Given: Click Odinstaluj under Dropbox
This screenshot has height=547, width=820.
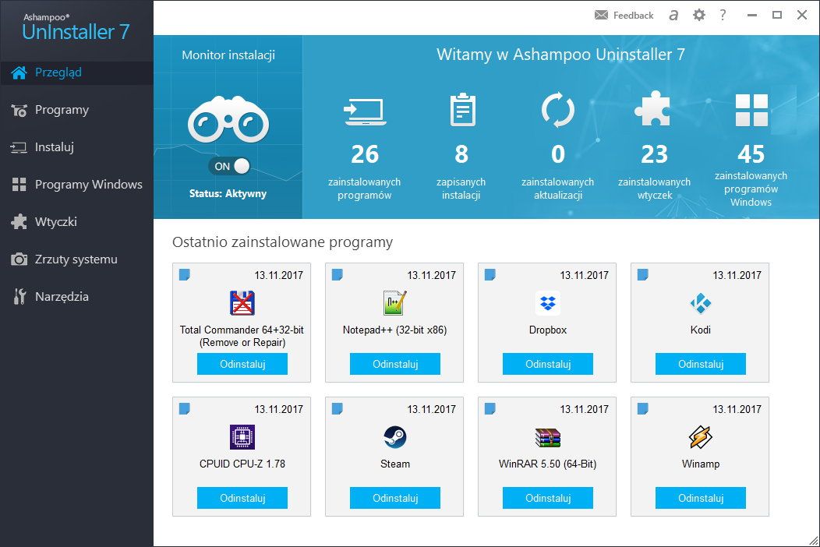Looking at the screenshot, I should [547, 364].
